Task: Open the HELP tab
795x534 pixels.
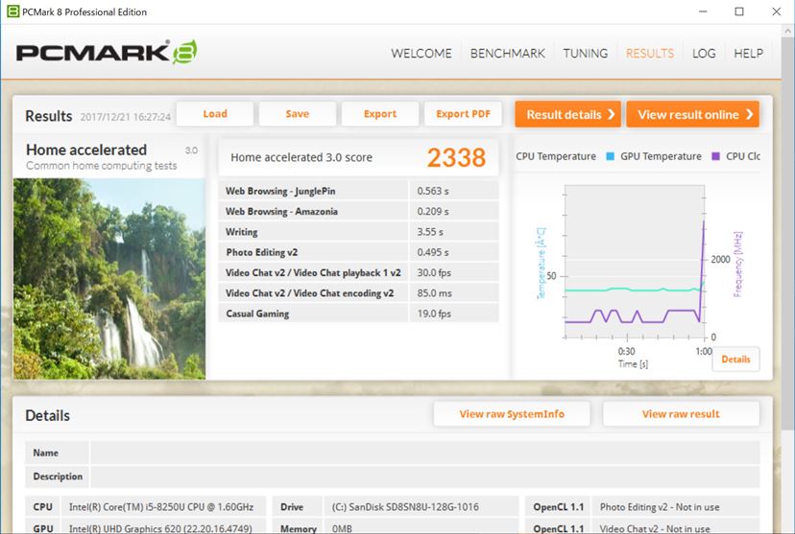Action: point(748,53)
